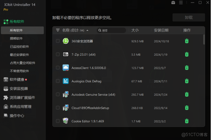
Task: Click the 2022/5/7 install date
Action: tap(160, 68)
